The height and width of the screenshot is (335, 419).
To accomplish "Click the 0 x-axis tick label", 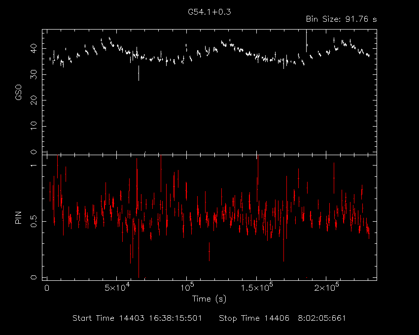I will 47,288.
